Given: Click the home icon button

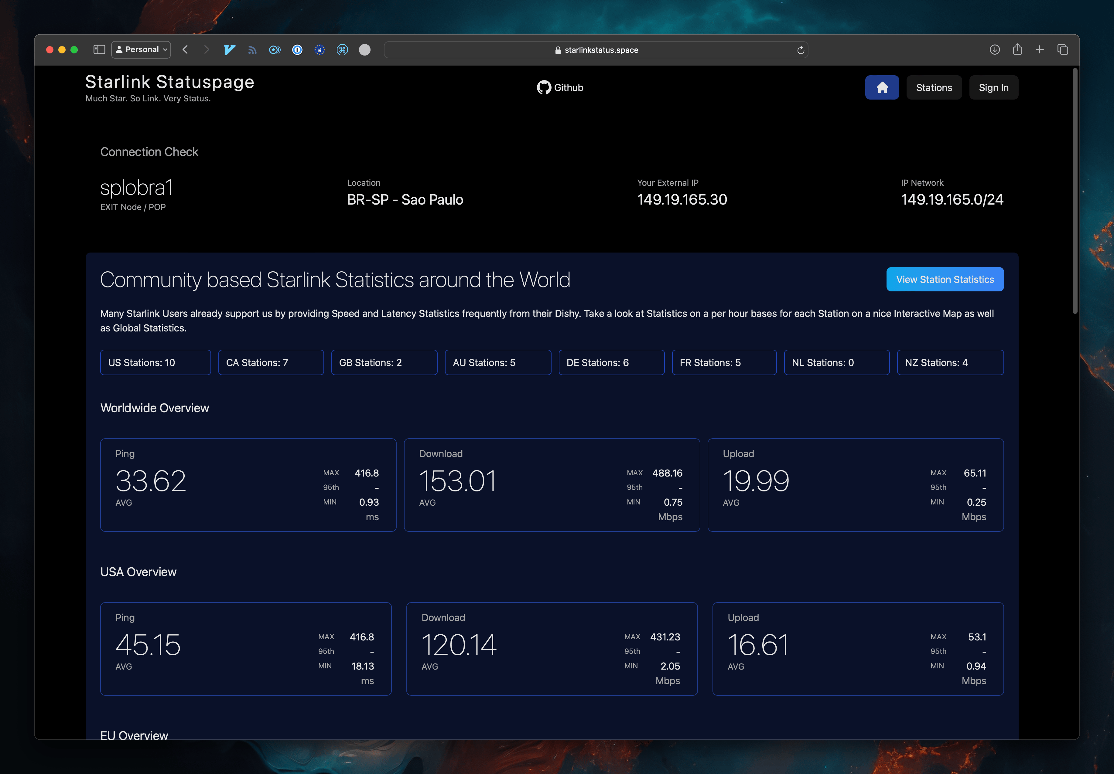Looking at the screenshot, I should (882, 87).
